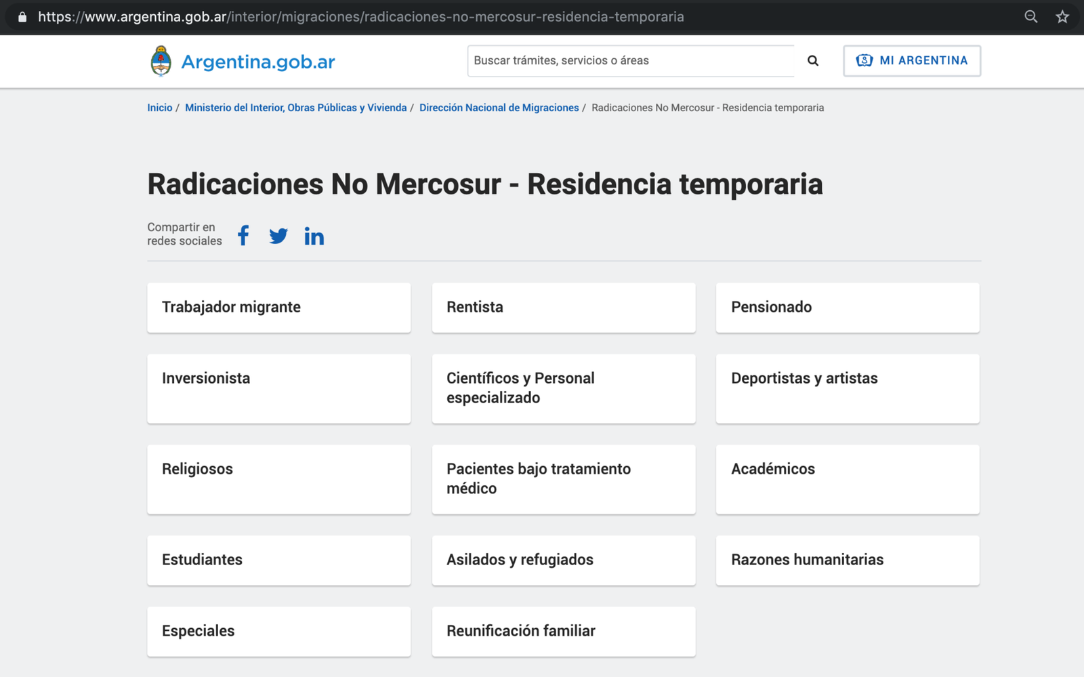Bookmark page with star icon
This screenshot has height=677, width=1084.
1062,17
